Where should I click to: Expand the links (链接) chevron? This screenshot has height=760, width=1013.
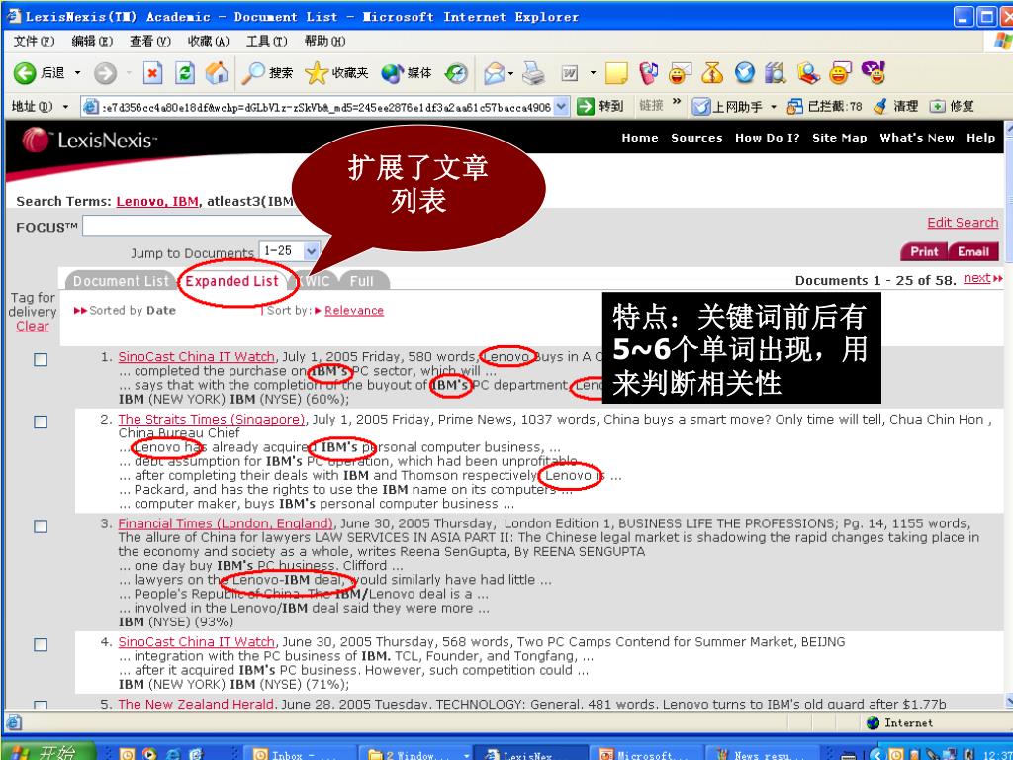tap(677, 102)
